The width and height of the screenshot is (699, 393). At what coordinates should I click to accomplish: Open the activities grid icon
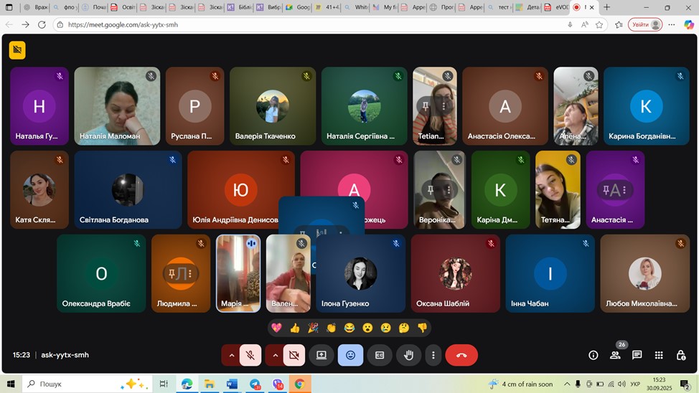click(659, 355)
